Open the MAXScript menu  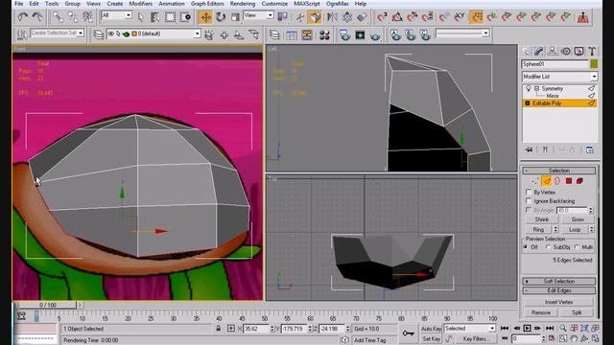point(307,4)
